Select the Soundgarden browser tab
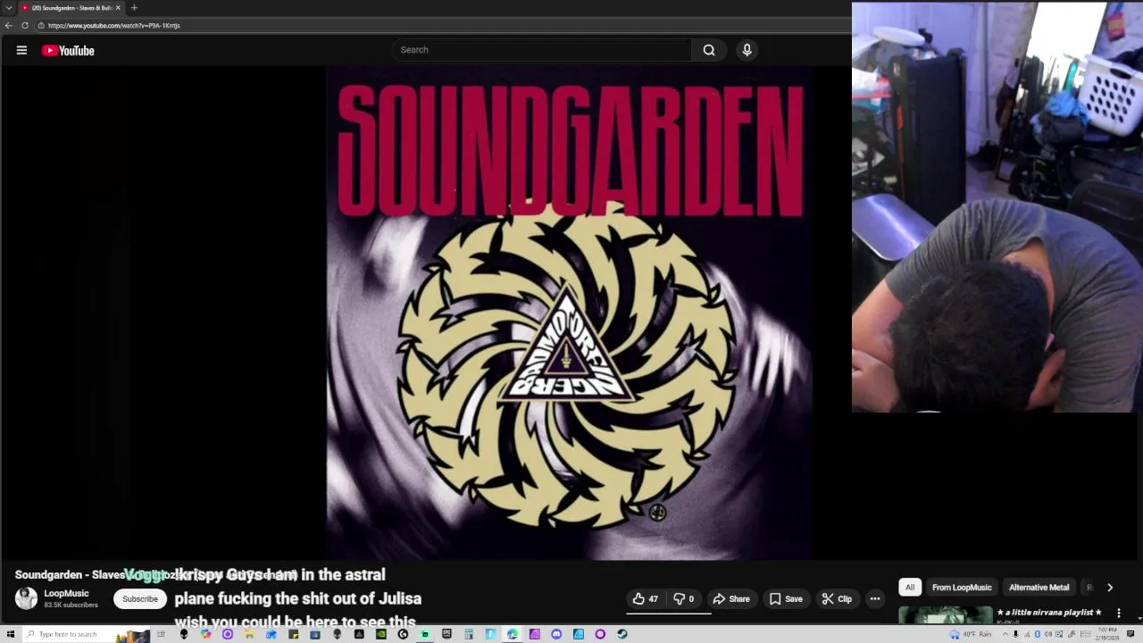 click(x=70, y=8)
